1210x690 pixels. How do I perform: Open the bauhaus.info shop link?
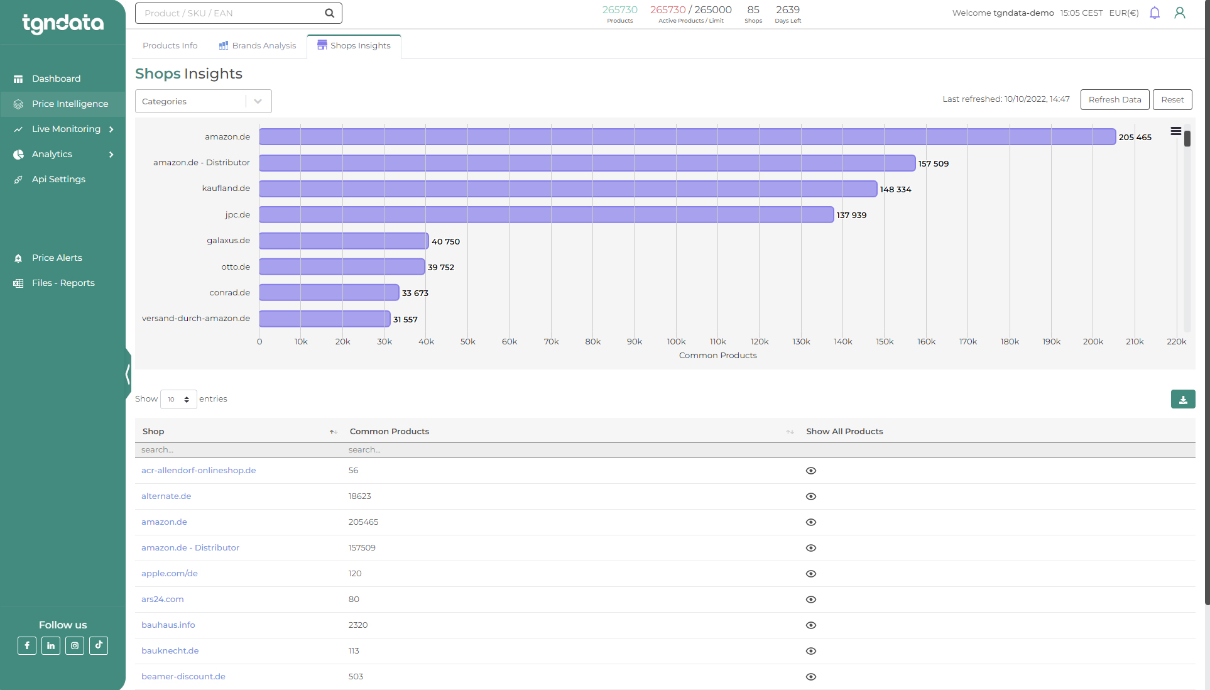(x=168, y=625)
